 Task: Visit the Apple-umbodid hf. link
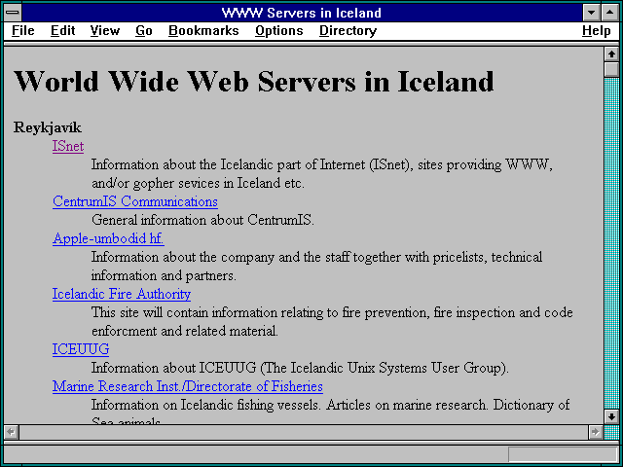pos(108,238)
